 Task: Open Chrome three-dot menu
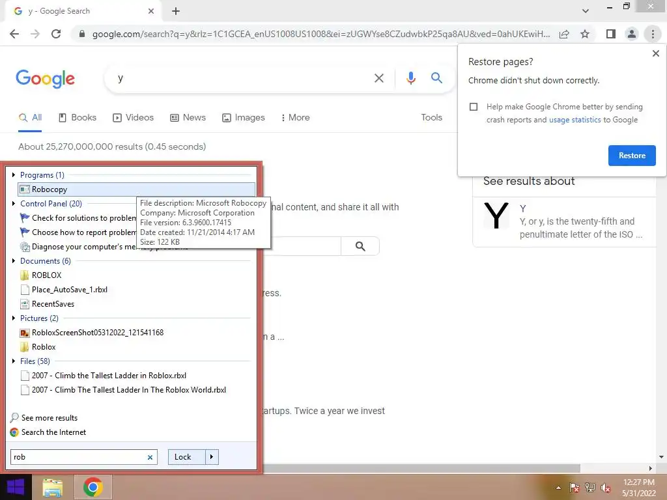653,34
